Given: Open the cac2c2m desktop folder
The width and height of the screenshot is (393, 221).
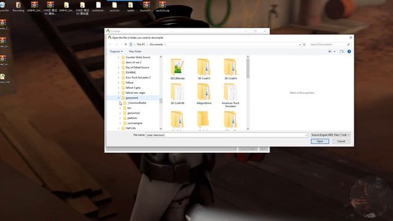Looking at the screenshot, I should (115, 7).
